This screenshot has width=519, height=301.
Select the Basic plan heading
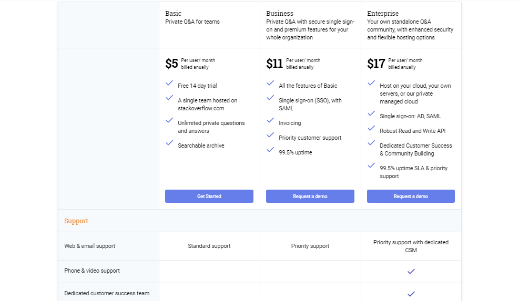click(x=174, y=14)
